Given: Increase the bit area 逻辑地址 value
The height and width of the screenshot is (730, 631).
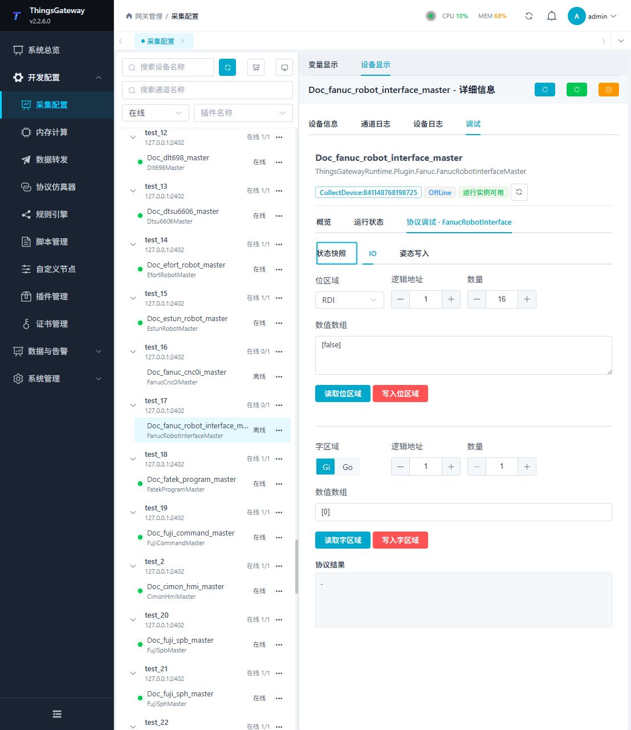Looking at the screenshot, I should [451, 299].
